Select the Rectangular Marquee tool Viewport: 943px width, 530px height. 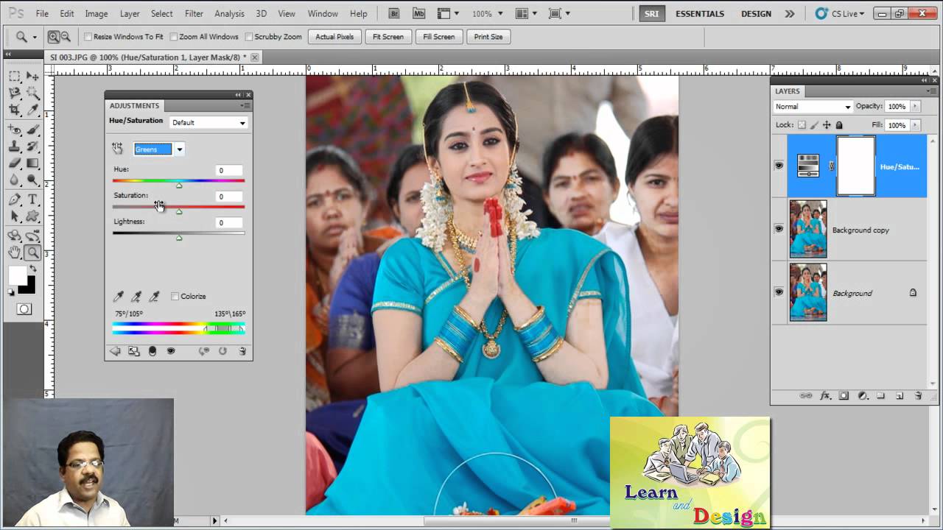[15, 76]
